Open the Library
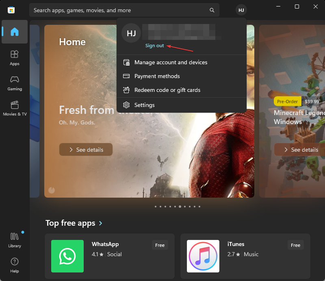The image size is (325, 281). [15, 240]
